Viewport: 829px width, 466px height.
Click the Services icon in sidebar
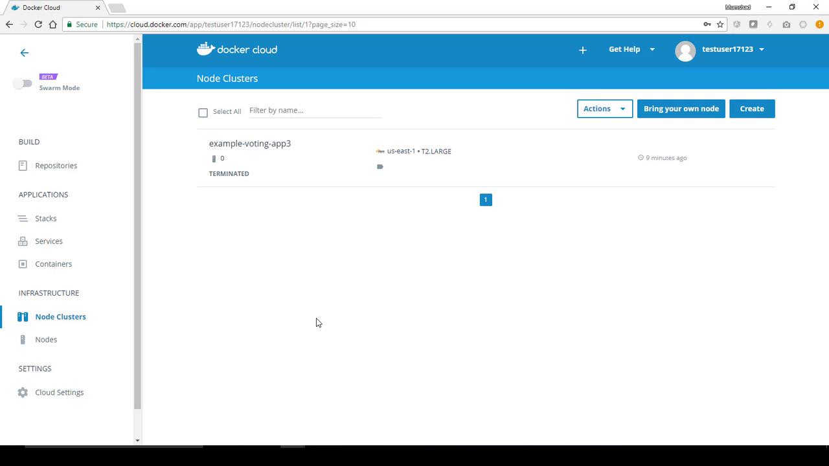[23, 241]
